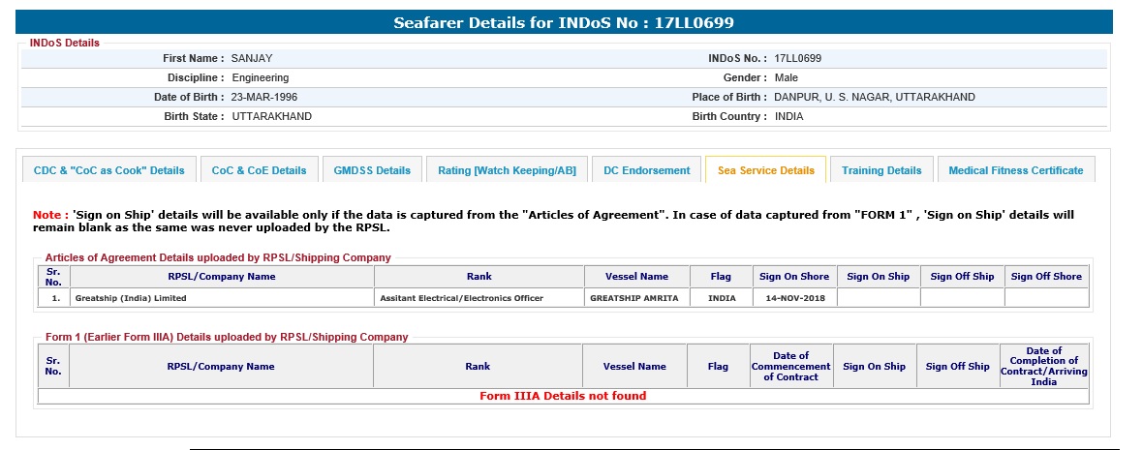Open the GMDSS Details tab
Viewport: 1143px width, 450px height.
click(x=372, y=170)
